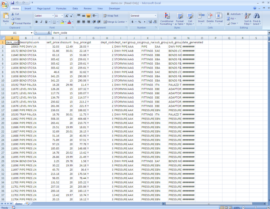Select the row 17 header

[x=3, y=110]
